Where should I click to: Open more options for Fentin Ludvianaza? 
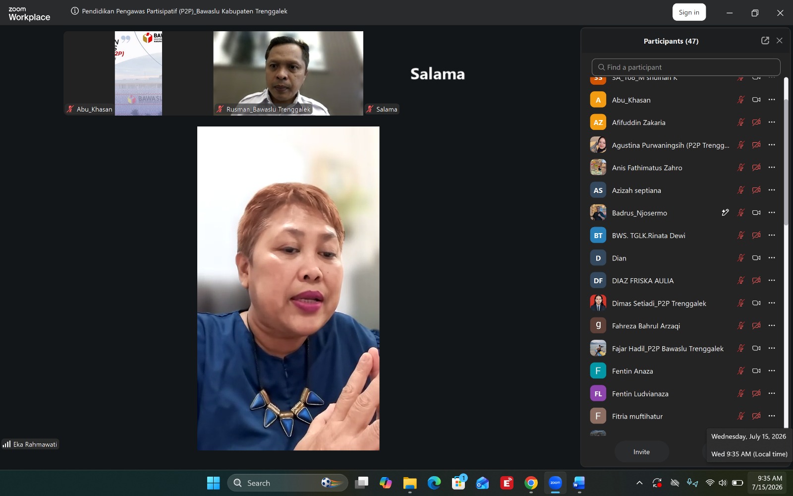[x=772, y=394]
